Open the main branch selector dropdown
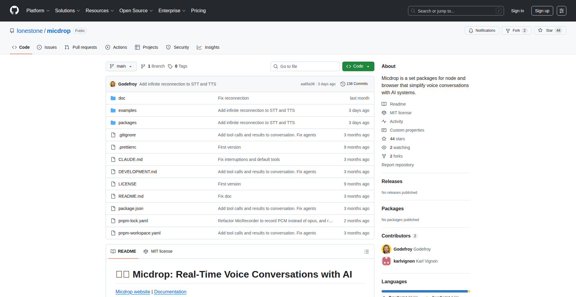 pos(121,66)
